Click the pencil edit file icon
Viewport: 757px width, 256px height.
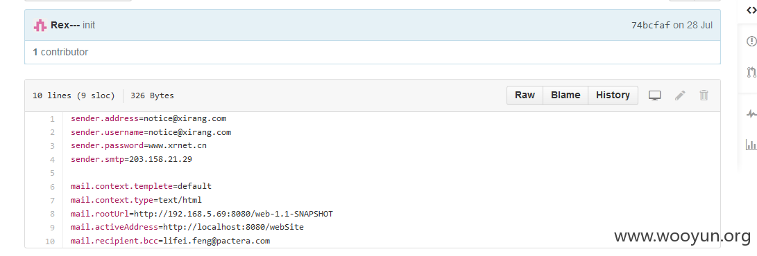tap(680, 95)
